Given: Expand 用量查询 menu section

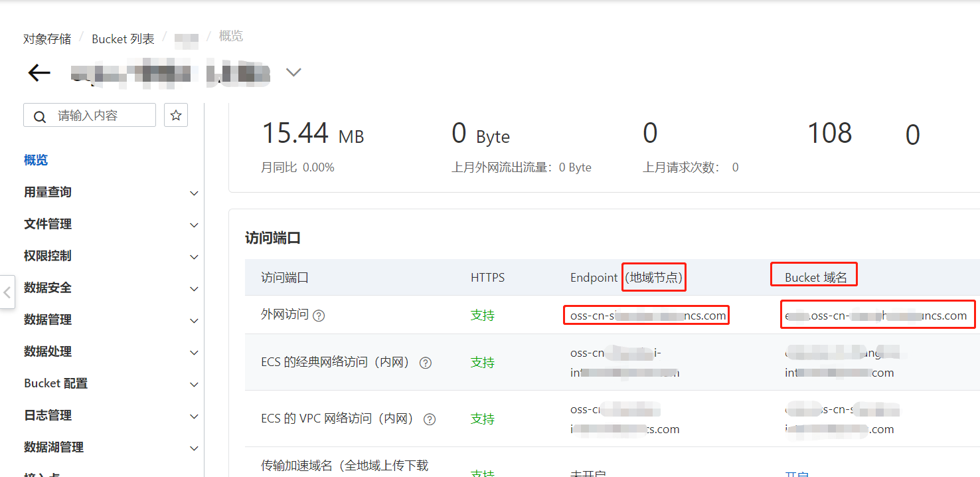Looking at the screenshot, I should point(112,193).
